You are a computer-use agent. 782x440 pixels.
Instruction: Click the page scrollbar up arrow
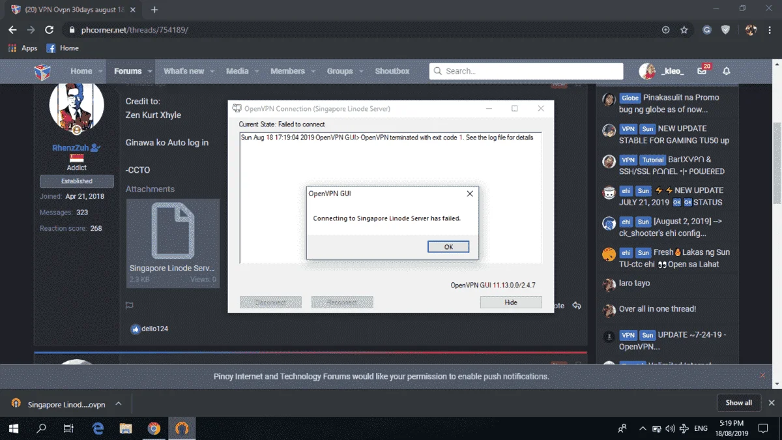pyautogui.click(x=777, y=63)
